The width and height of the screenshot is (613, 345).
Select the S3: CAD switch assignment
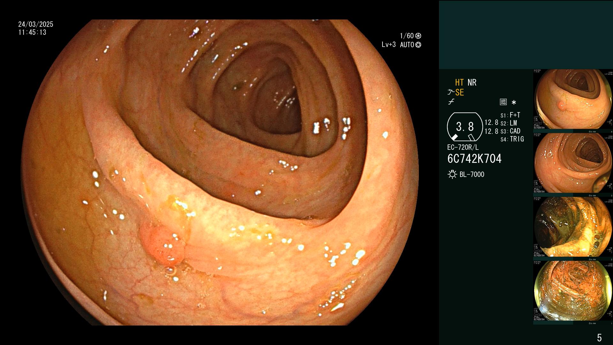pyautogui.click(x=510, y=131)
